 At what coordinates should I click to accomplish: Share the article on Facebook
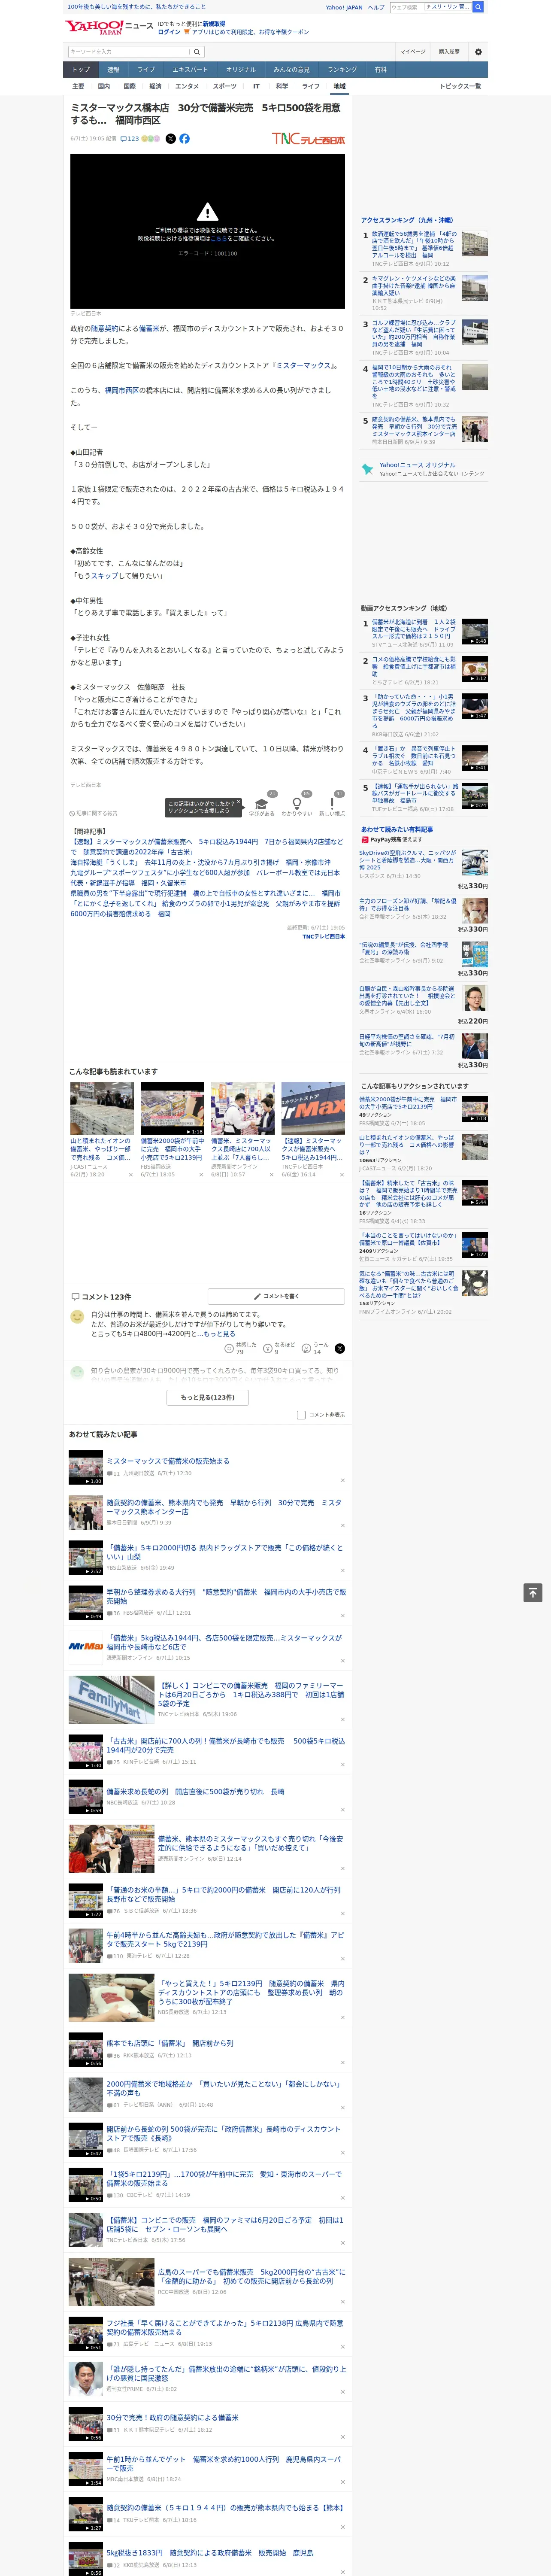click(184, 139)
